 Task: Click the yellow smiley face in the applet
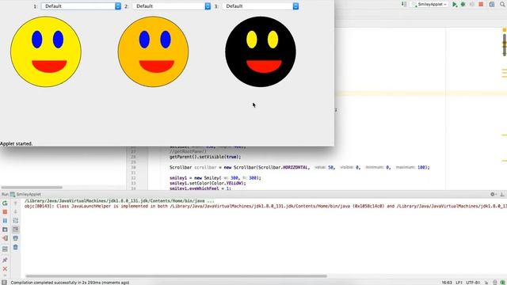pos(46,51)
